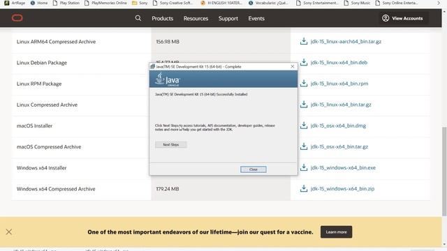Screen dimensions: 447x251
Task: Click the scrollbar up arrow
Action: coord(444,11)
